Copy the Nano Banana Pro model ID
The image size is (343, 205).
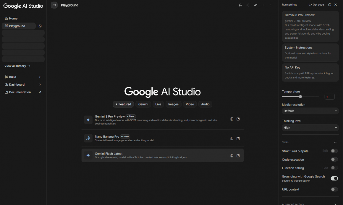pos(232,139)
